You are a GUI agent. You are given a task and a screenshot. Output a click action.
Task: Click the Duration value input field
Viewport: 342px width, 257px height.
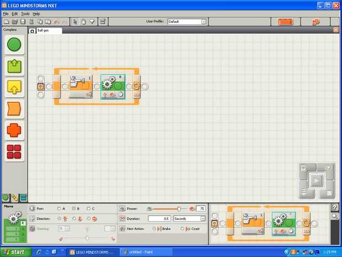click(x=159, y=218)
